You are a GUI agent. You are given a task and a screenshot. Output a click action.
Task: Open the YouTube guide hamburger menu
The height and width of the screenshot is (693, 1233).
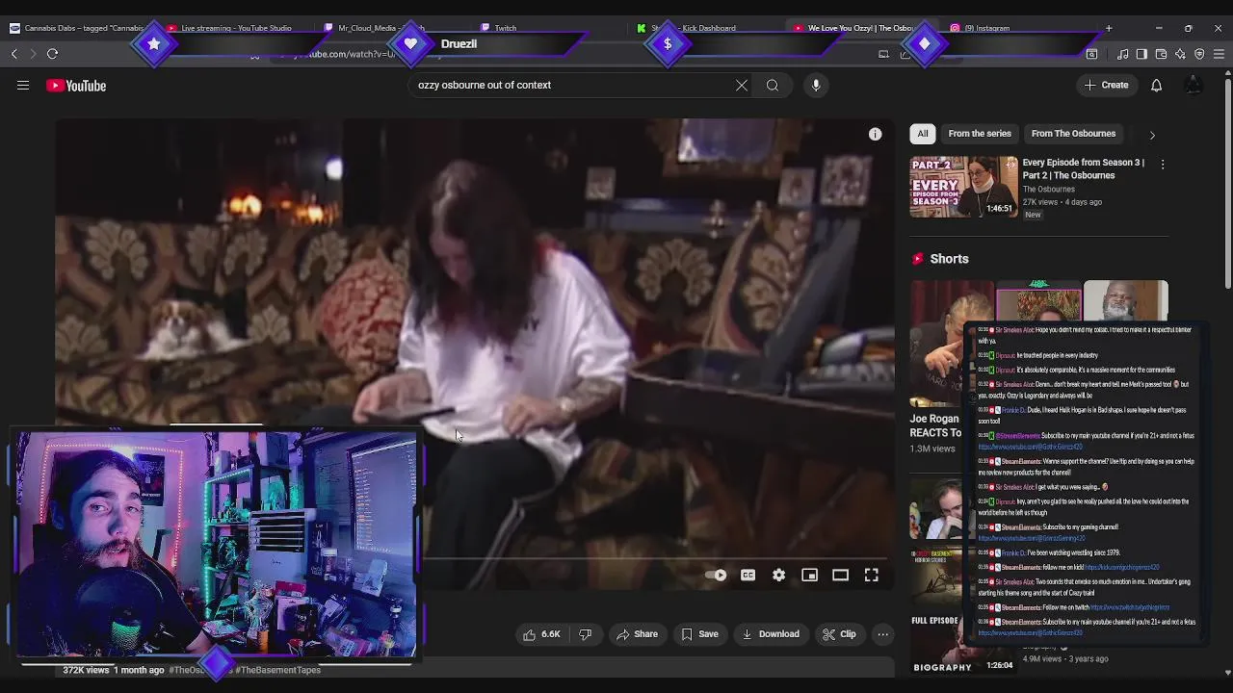23,86
